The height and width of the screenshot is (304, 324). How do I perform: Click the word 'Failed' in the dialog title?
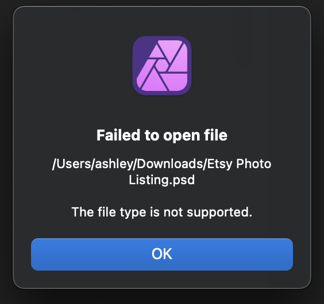[x=118, y=135]
